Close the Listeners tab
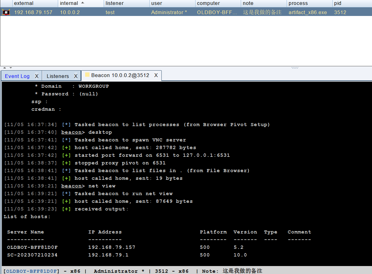The height and width of the screenshot is (274, 372). [76, 76]
